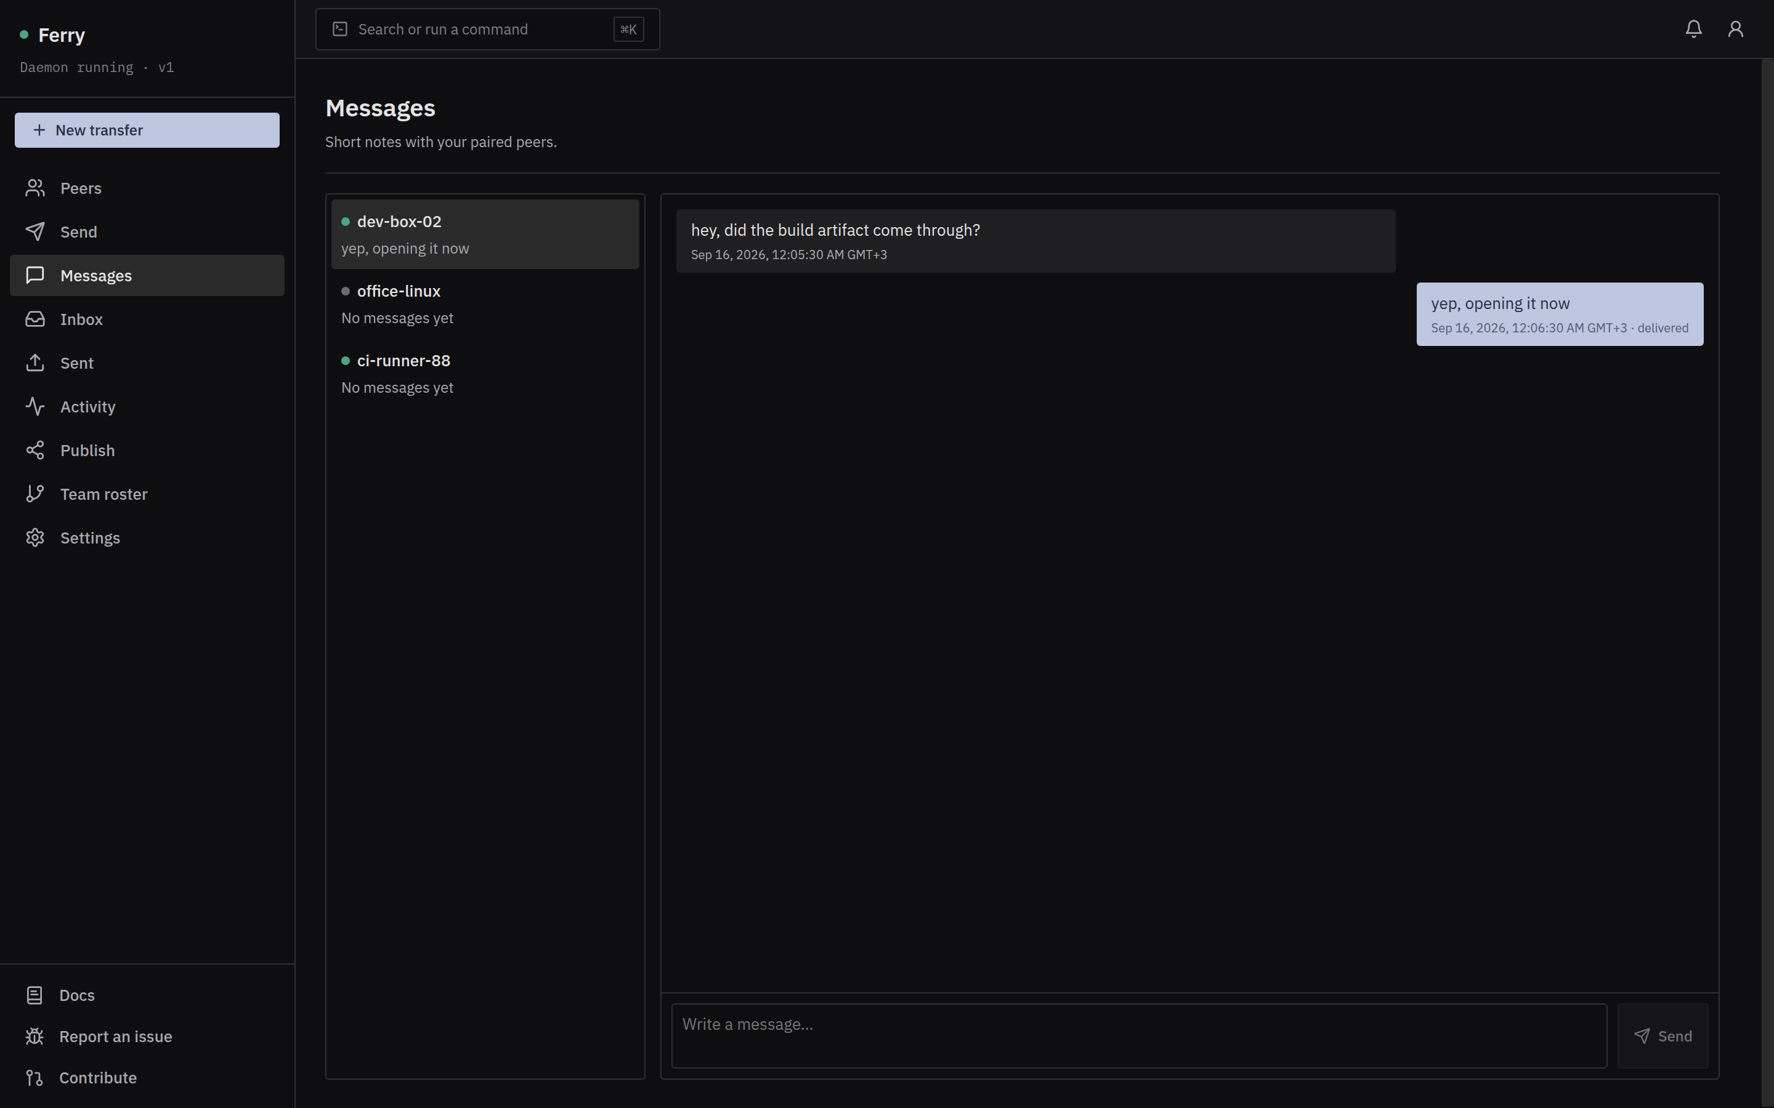Open Contribute link
The width and height of the screenshot is (1774, 1108).
[x=147, y=1078]
